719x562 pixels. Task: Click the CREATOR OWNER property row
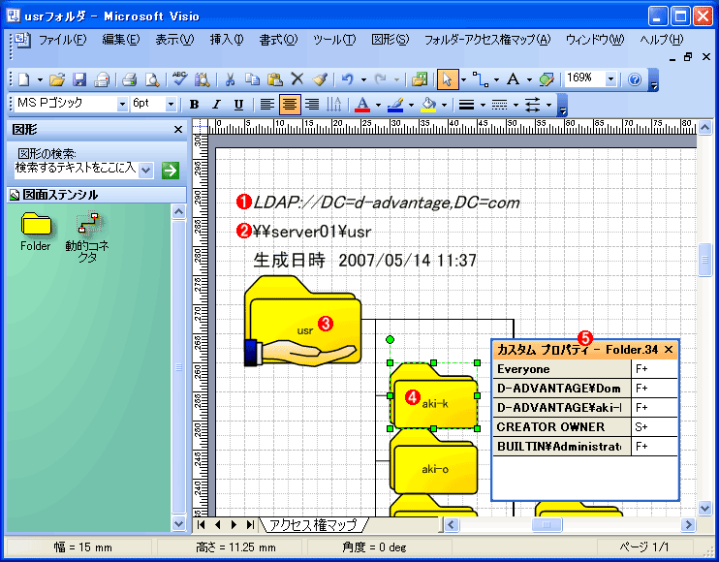coord(585,426)
